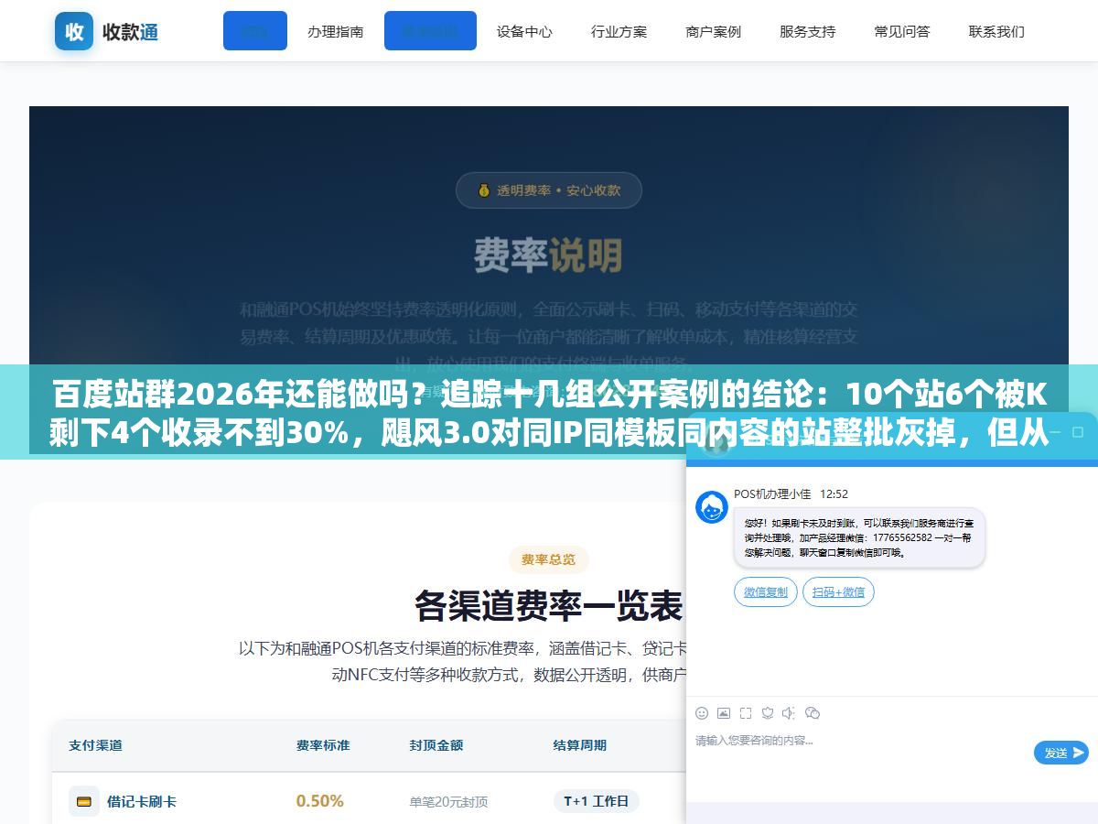
Task: Toggle the chat sound speaker icon
Action: pyautogui.click(x=789, y=713)
